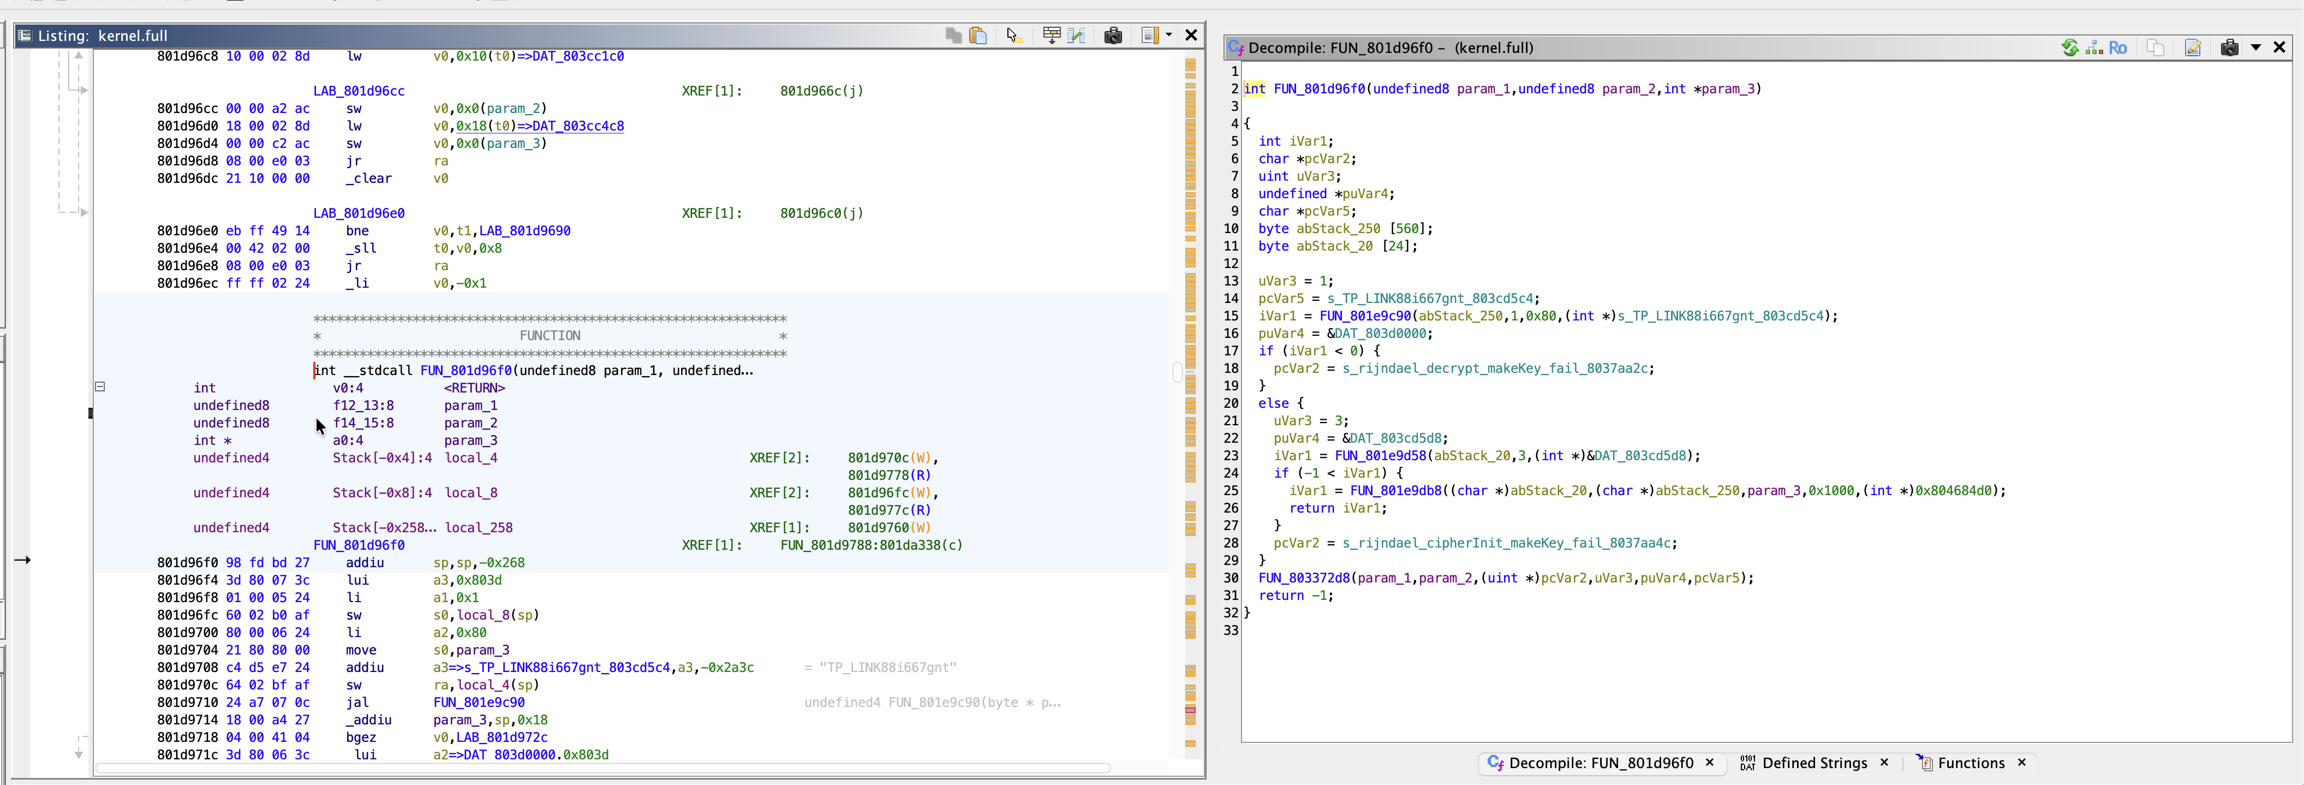Click the Re-decompile green refresh icon
This screenshot has width=2304, height=785.
pyautogui.click(x=2070, y=49)
